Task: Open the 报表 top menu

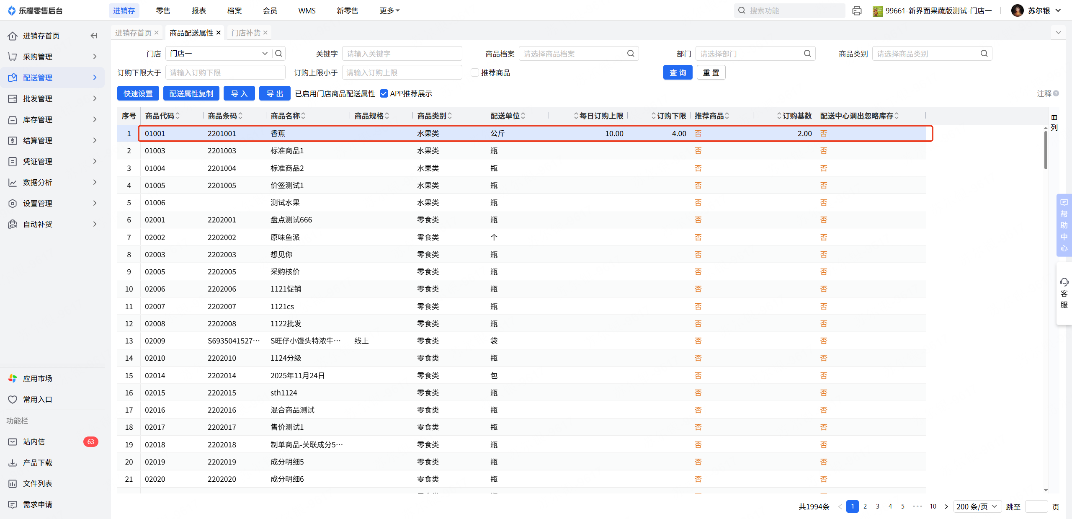Action: pos(198,10)
